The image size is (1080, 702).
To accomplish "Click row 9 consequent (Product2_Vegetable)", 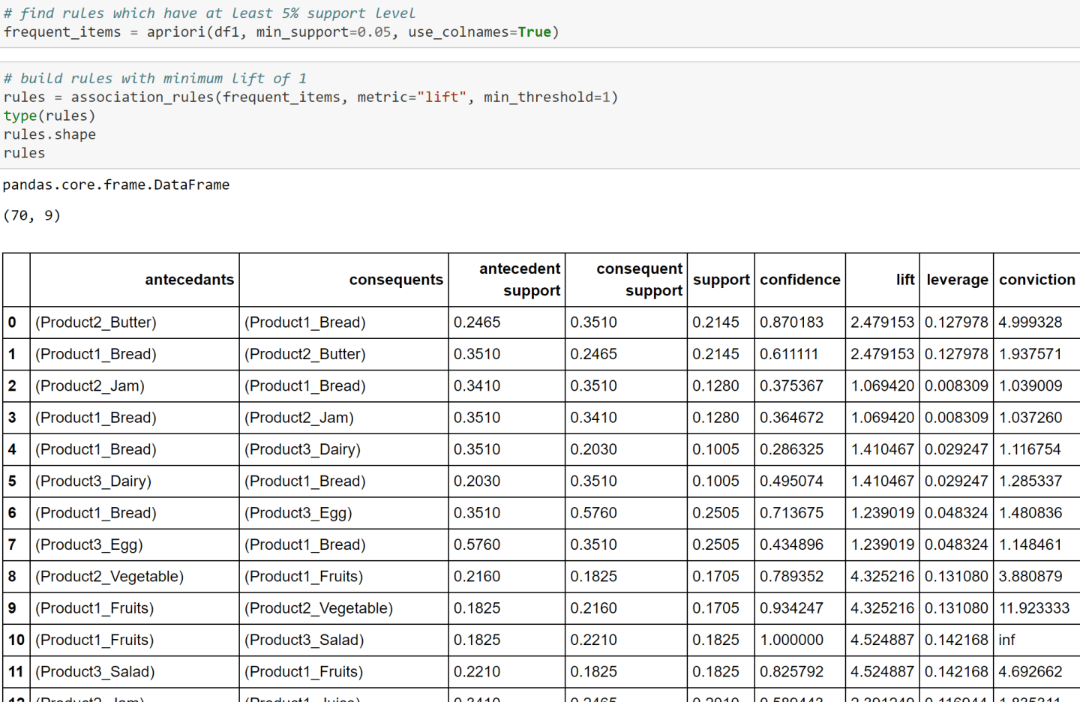I will point(319,608).
